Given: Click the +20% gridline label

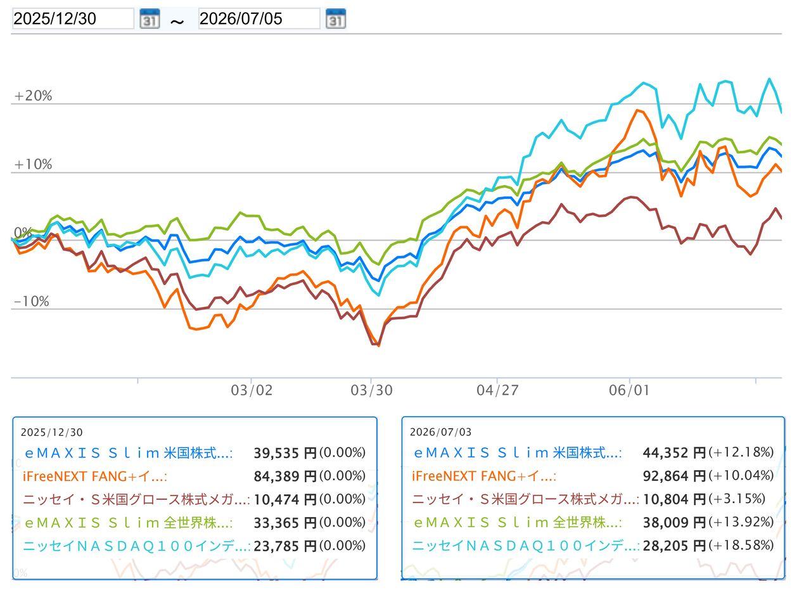Looking at the screenshot, I should [33, 96].
